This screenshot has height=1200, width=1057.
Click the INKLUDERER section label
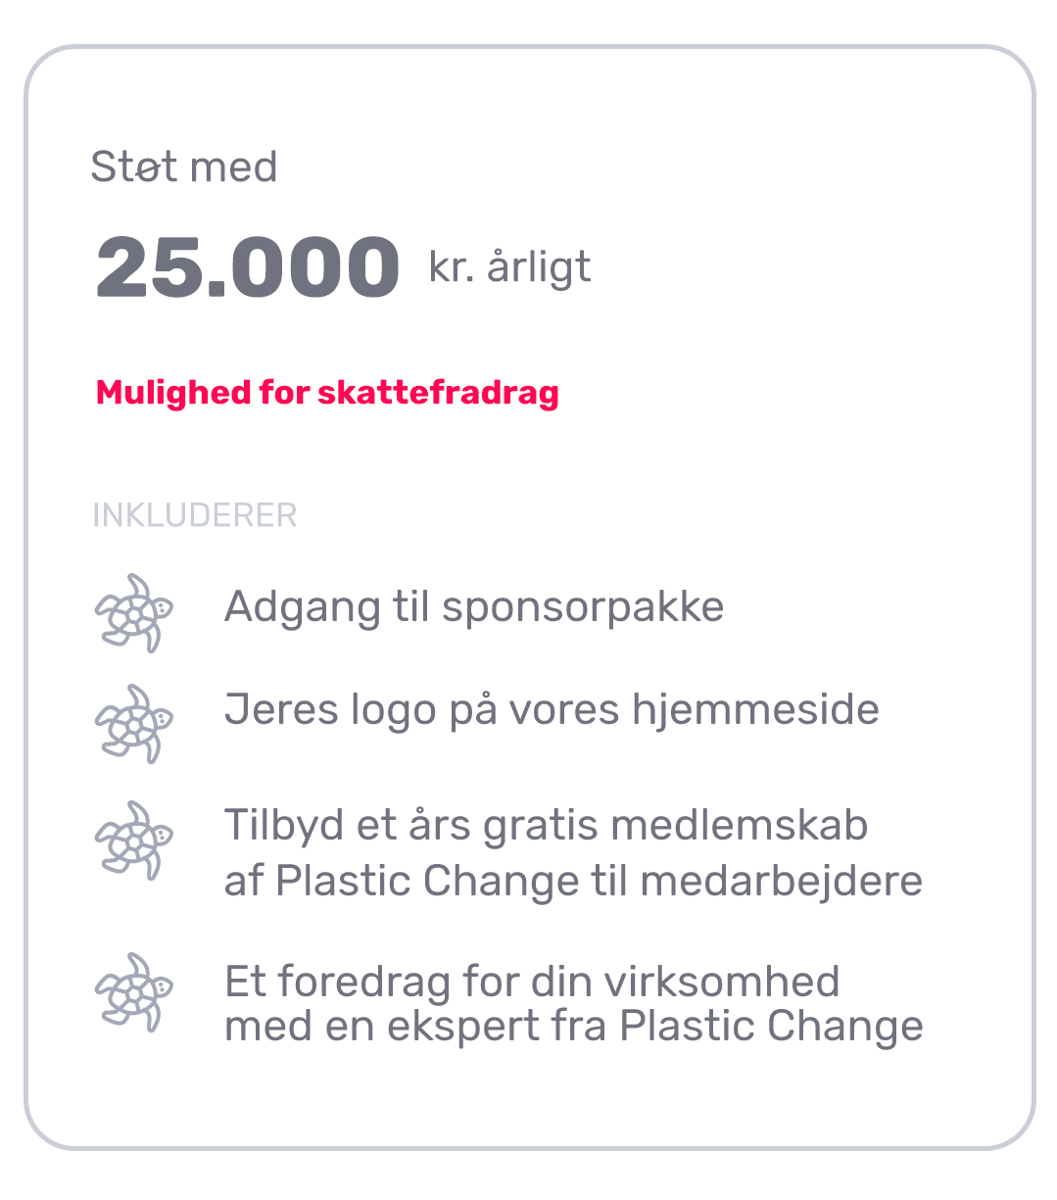click(x=194, y=515)
